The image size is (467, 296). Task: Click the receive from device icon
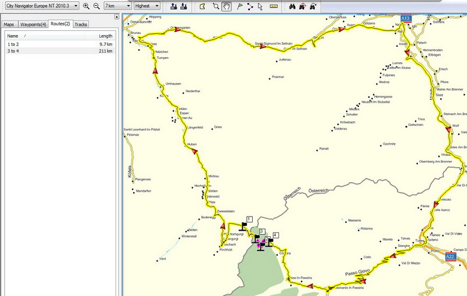click(x=184, y=6)
